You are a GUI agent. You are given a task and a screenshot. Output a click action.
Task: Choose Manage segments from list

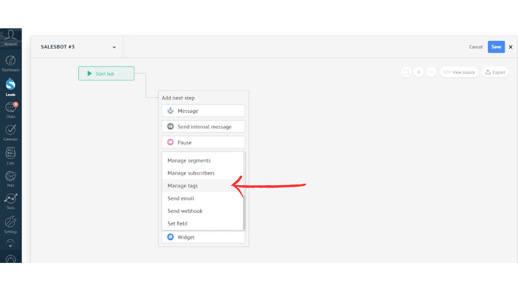202,161
